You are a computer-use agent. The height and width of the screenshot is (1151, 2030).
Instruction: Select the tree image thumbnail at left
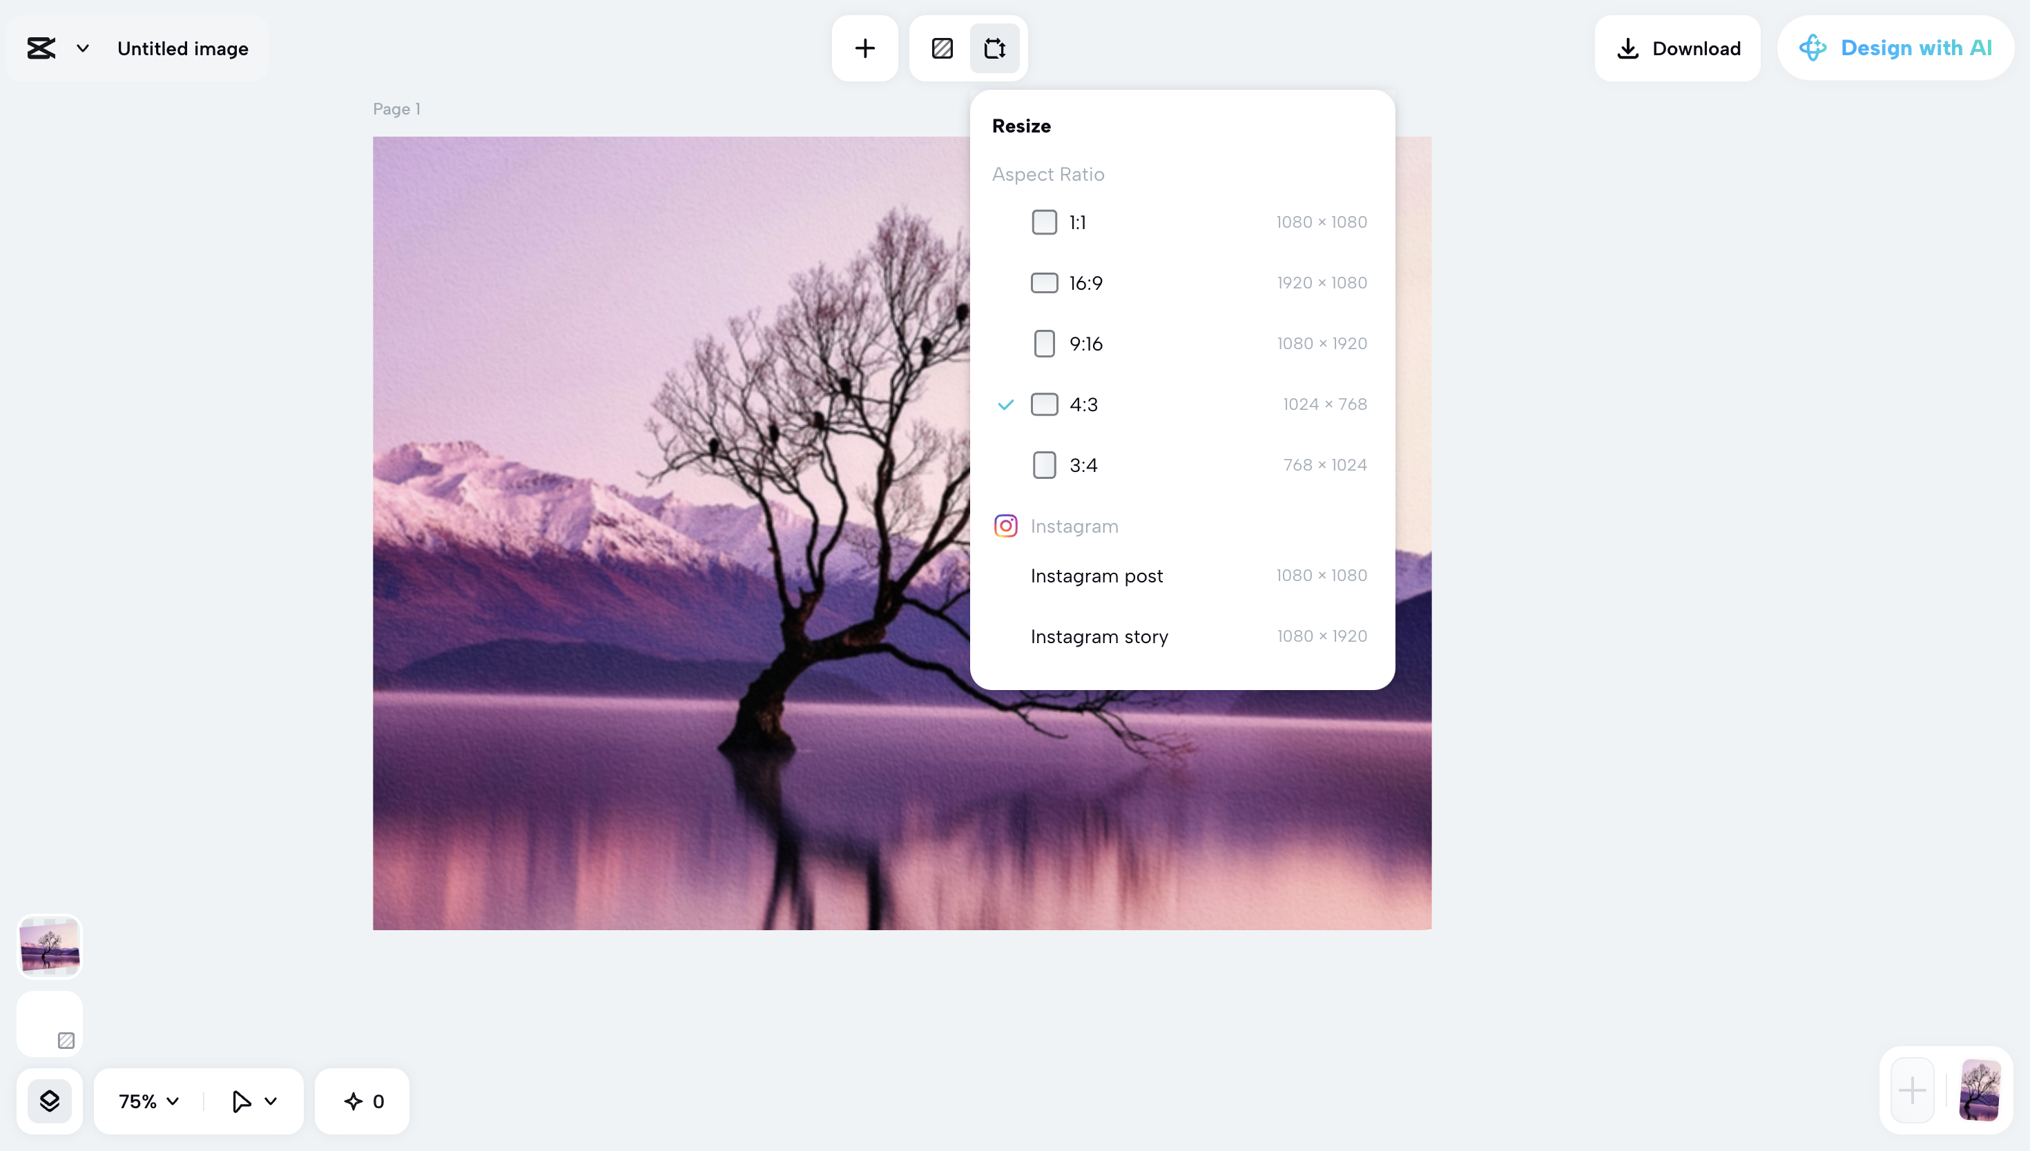(49, 946)
